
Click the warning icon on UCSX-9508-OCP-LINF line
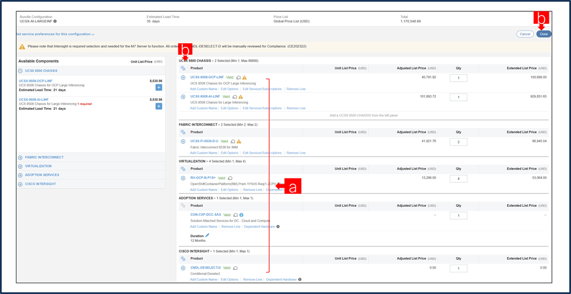[x=244, y=77]
